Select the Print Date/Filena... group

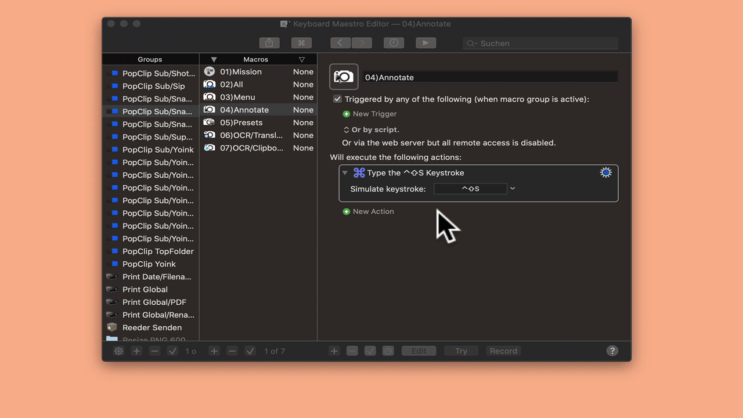pos(151,277)
